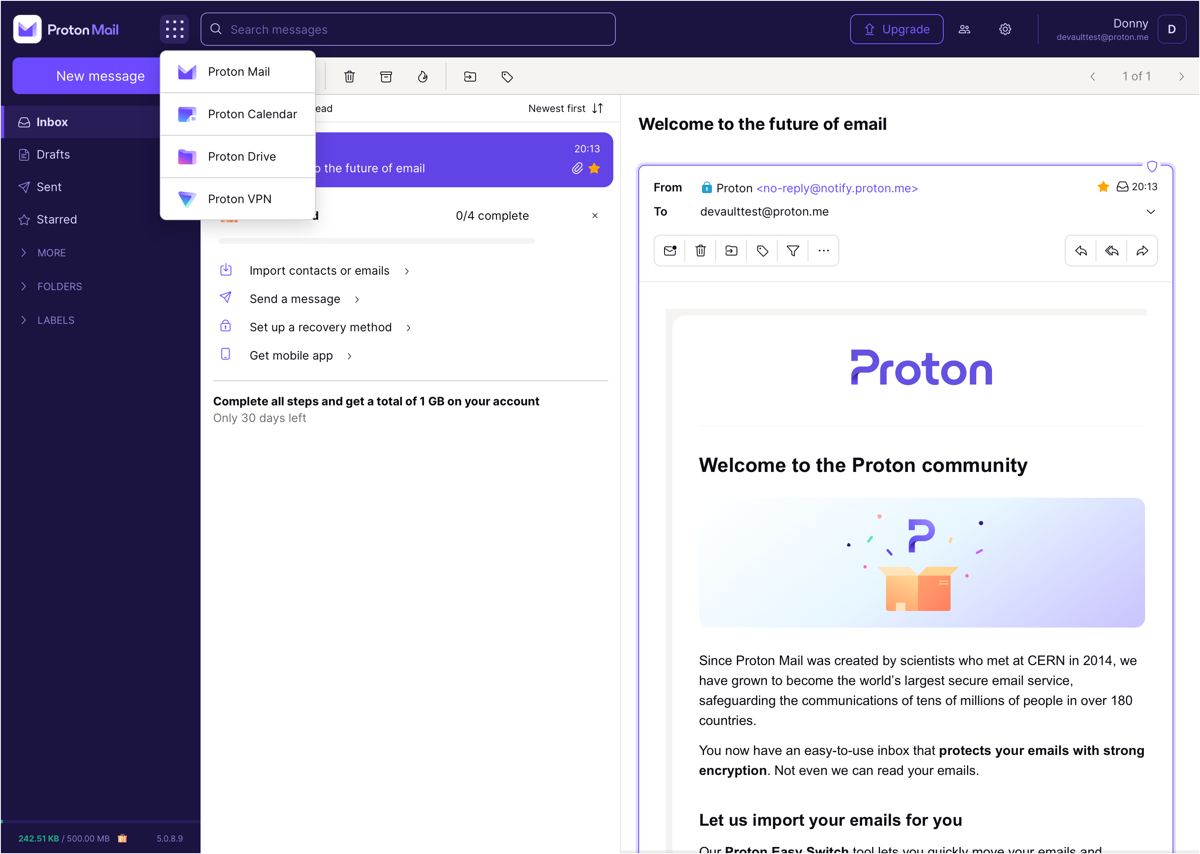Mark the open email as unread

(x=669, y=251)
